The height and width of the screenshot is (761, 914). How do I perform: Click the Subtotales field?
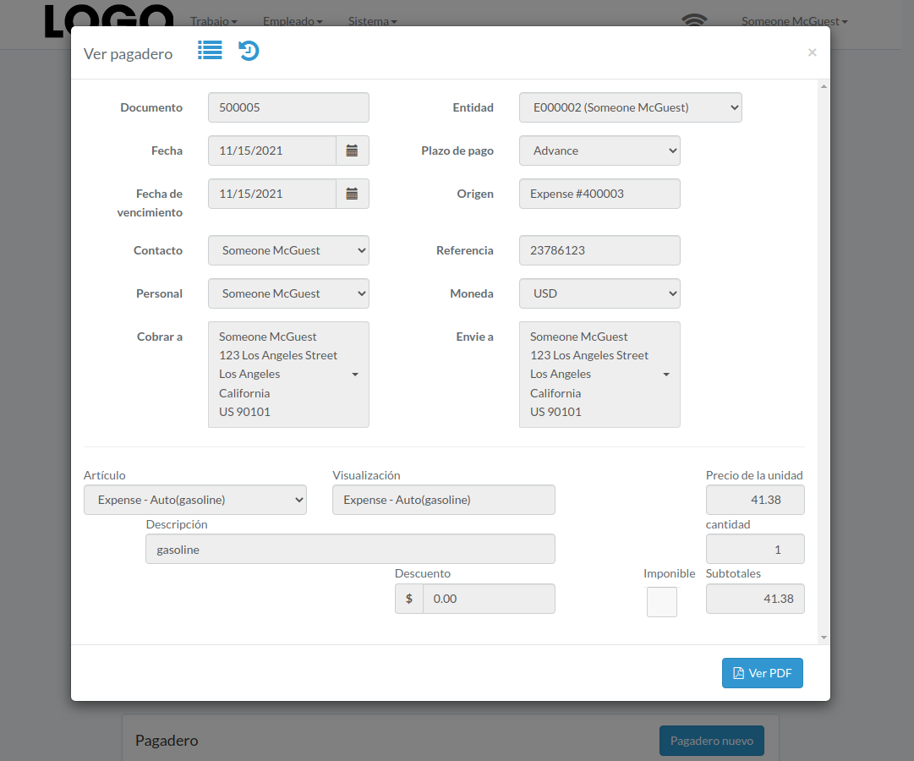[x=755, y=599]
